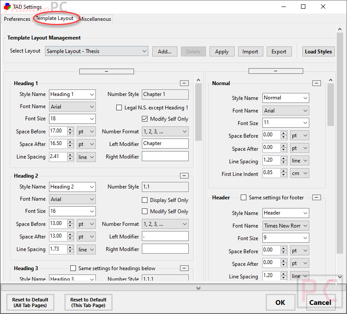Click Heading 1 Right Modifier field

(165, 156)
